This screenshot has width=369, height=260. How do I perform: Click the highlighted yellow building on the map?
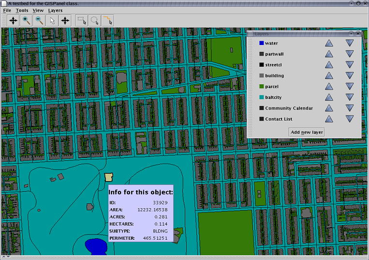tap(109, 177)
